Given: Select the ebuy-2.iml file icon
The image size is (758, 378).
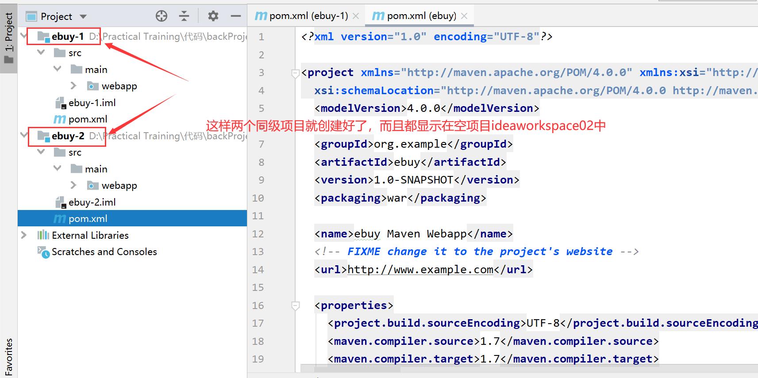Looking at the screenshot, I should point(60,202).
